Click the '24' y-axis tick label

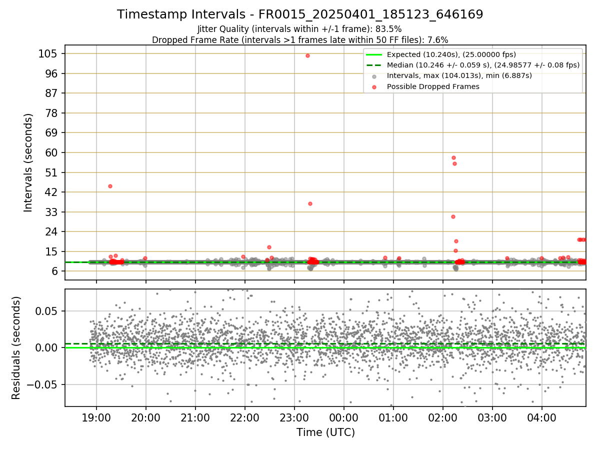coord(51,231)
